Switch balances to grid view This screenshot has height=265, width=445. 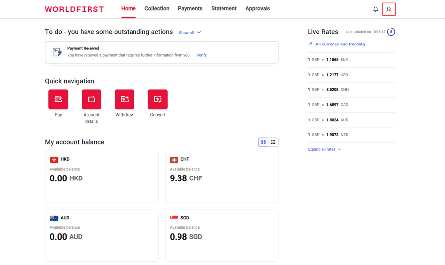tap(263, 142)
